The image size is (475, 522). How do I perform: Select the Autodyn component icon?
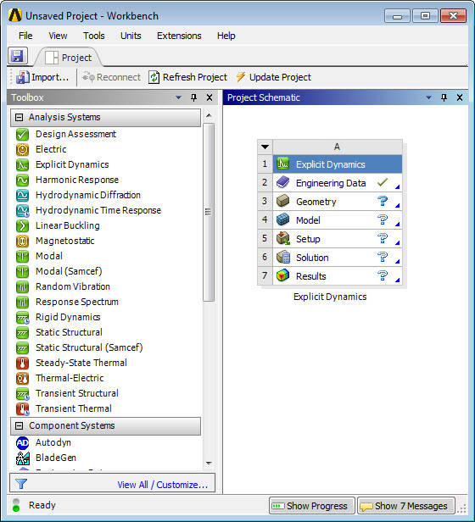coord(22,442)
